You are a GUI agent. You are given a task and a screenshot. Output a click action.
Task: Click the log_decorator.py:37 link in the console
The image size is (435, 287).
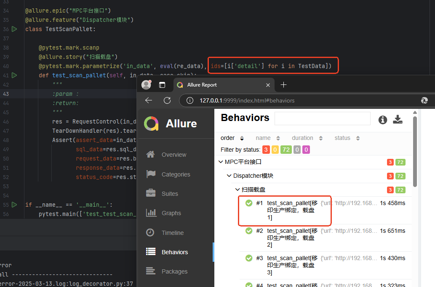(101, 284)
